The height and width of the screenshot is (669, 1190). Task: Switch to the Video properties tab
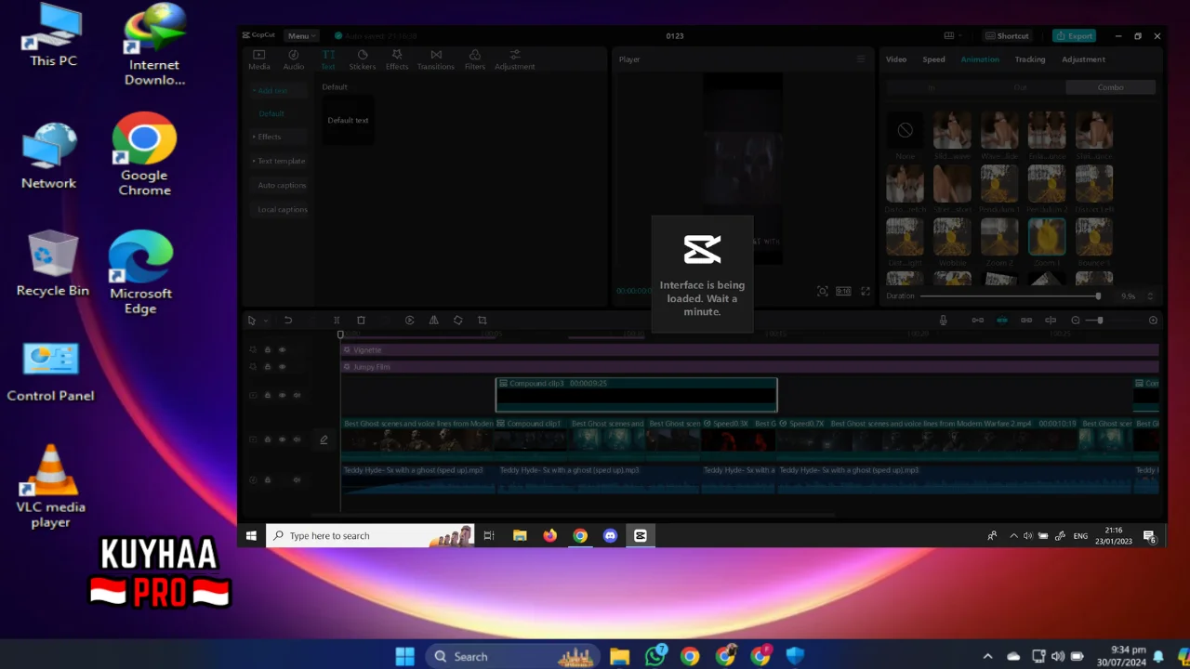896,59
